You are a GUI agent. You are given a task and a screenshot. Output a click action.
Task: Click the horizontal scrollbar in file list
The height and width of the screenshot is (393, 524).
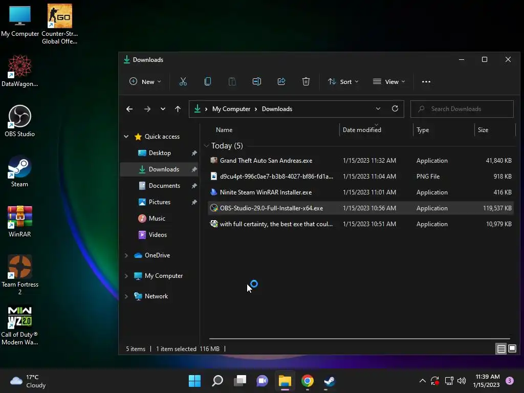pos(360,339)
